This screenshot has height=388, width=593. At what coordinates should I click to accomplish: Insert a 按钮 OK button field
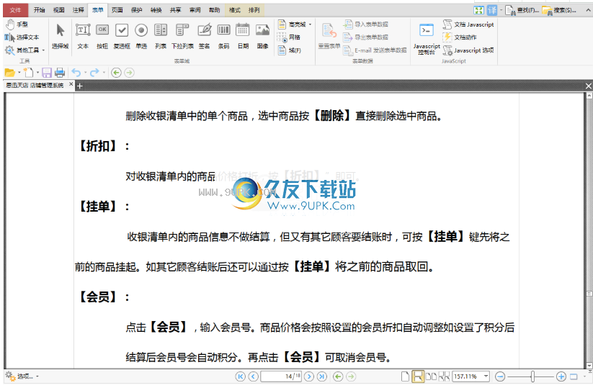(102, 37)
